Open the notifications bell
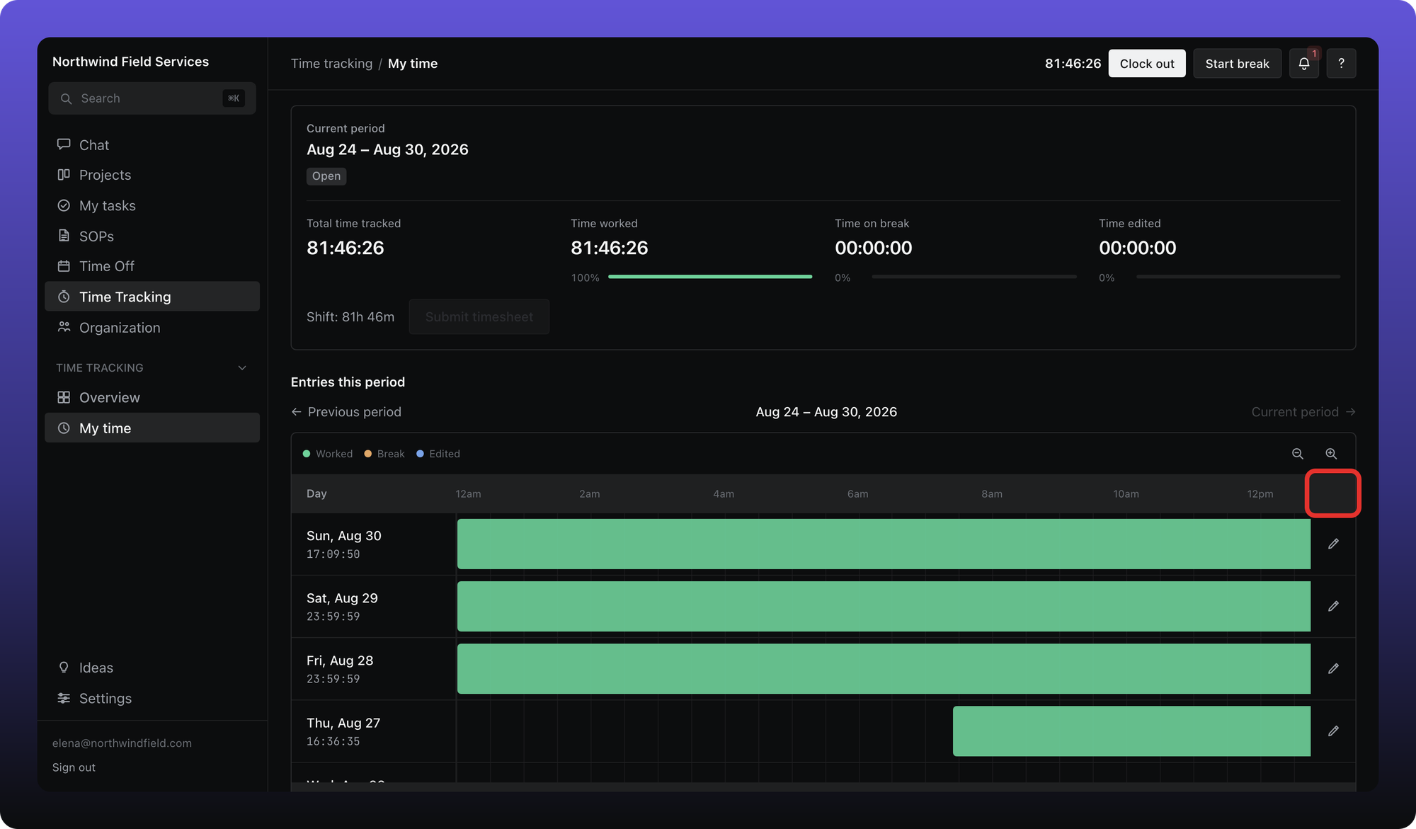 click(x=1303, y=64)
